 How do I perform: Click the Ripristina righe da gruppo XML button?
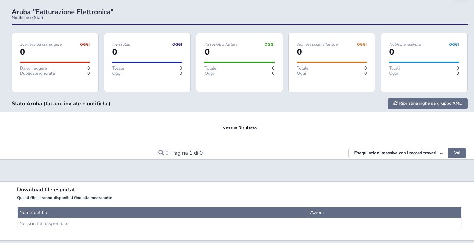427,104
